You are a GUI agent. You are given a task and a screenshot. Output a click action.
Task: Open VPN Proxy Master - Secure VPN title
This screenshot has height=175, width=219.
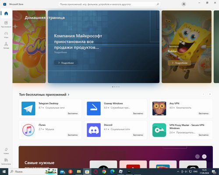[x=187, y=126]
